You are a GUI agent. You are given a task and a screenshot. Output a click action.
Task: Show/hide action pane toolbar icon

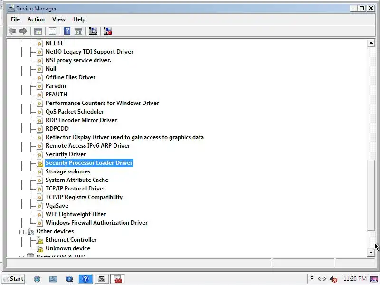[78, 31]
